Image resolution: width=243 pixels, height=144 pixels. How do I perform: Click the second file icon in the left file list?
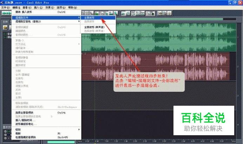(x=5, y=37)
